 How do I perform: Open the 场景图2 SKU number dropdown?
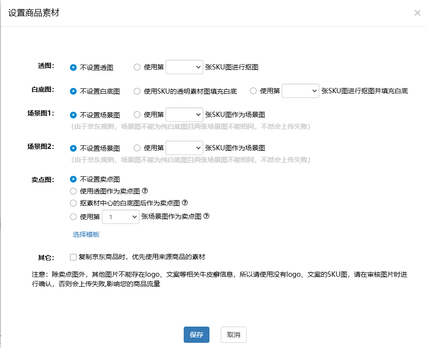185,148
